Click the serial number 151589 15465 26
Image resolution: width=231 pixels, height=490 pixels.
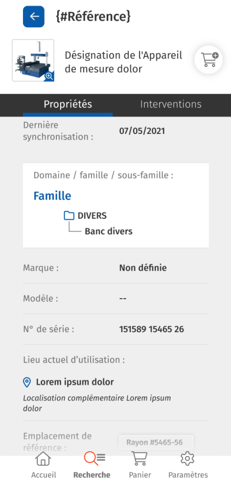click(x=152, y=329)
